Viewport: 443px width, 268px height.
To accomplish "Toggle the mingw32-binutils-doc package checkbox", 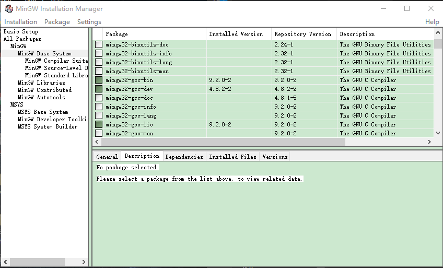I will (99, 44).
